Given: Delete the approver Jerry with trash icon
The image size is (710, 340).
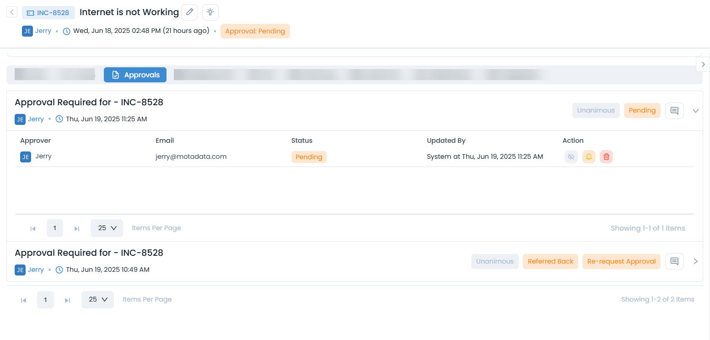Looking at the screenshot, I should point(606,157).
